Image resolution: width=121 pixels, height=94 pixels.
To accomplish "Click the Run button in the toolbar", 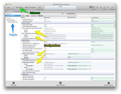I will click(8, 7).
